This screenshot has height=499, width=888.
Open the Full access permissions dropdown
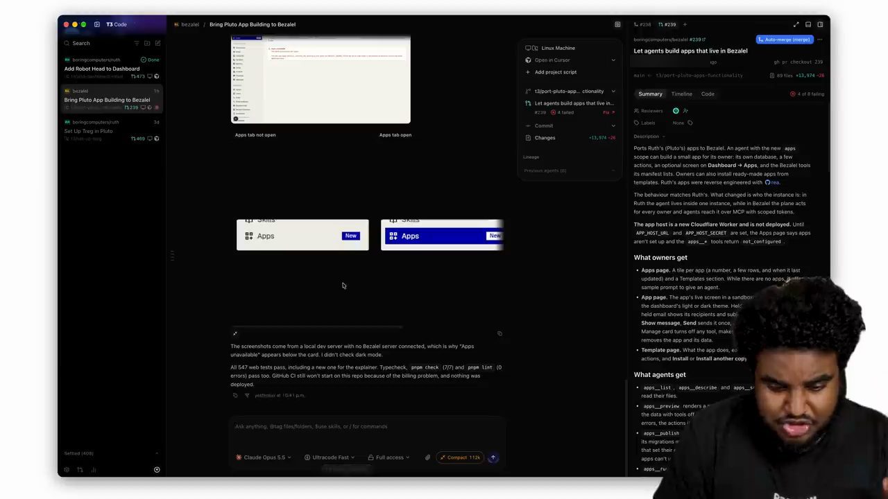click(388, 457)
